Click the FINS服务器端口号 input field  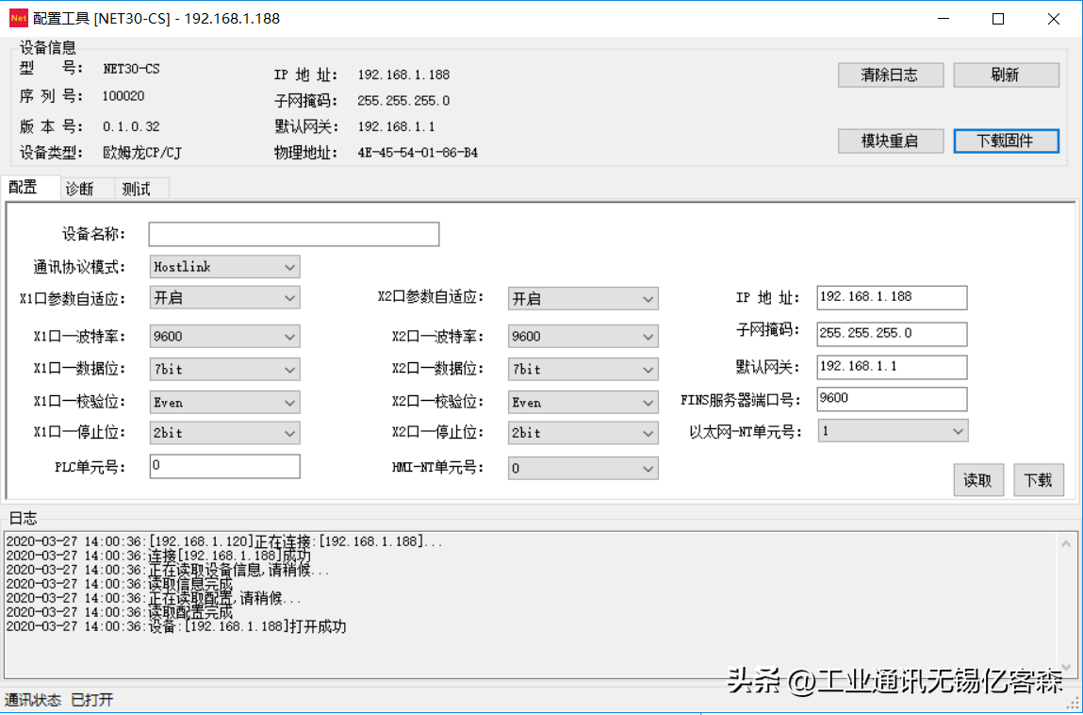892,398
